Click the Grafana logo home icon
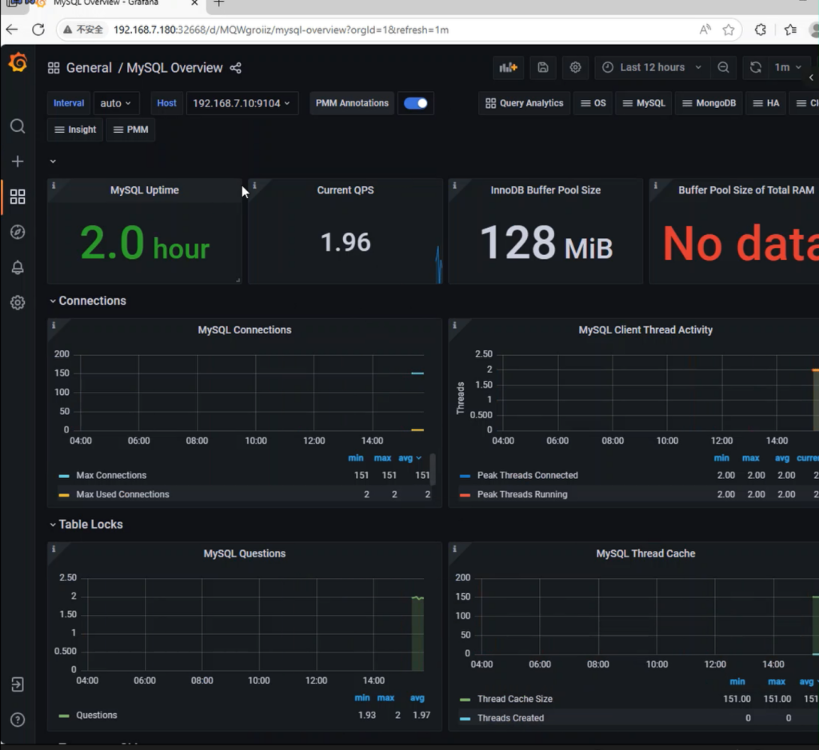819x750 pixels. [18, 63]
